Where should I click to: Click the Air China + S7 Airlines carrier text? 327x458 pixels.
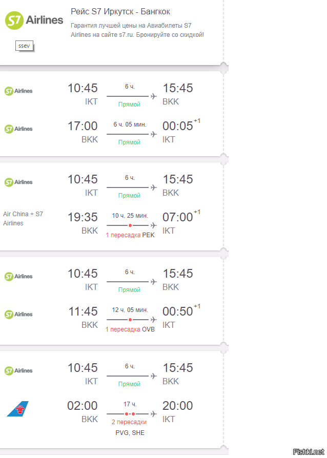23,218
